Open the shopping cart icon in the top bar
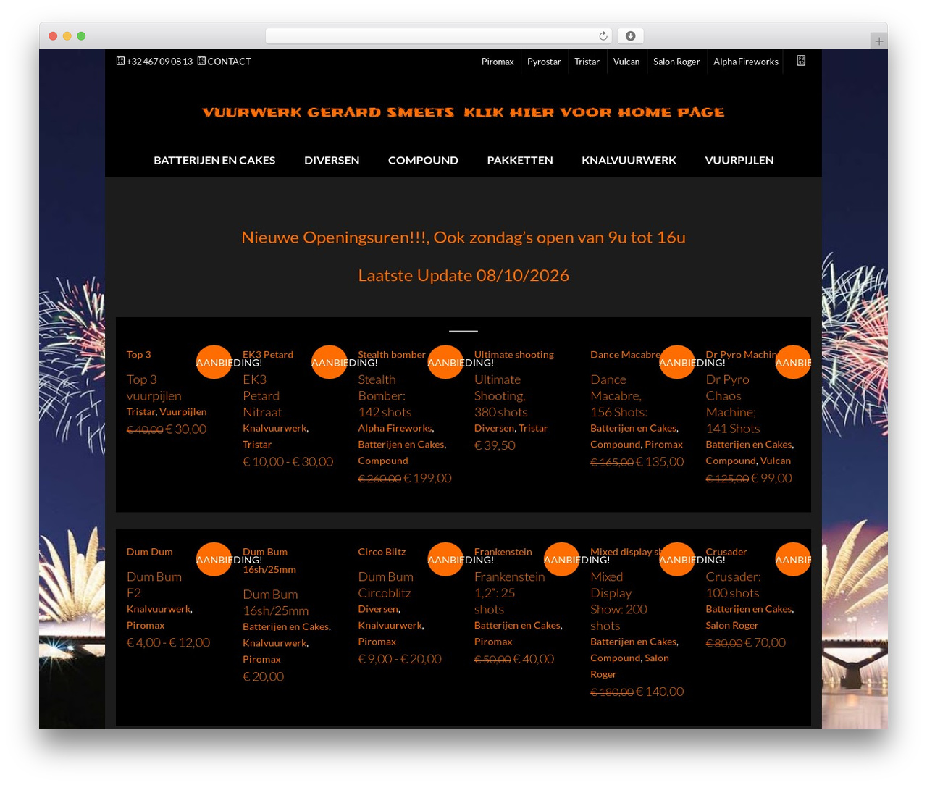The width and height of the screenshot is (927, 785). pos(801,61)
